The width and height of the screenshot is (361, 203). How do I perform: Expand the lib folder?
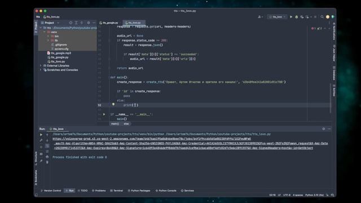pos(49,40)
